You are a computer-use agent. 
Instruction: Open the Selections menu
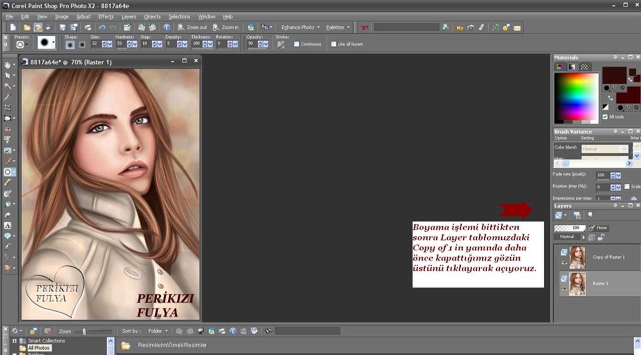point(179,16)
